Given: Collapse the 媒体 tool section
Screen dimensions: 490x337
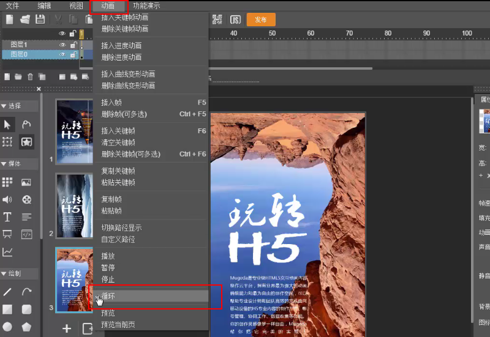Looking at the screenshot, I should [x=4, y=164].
